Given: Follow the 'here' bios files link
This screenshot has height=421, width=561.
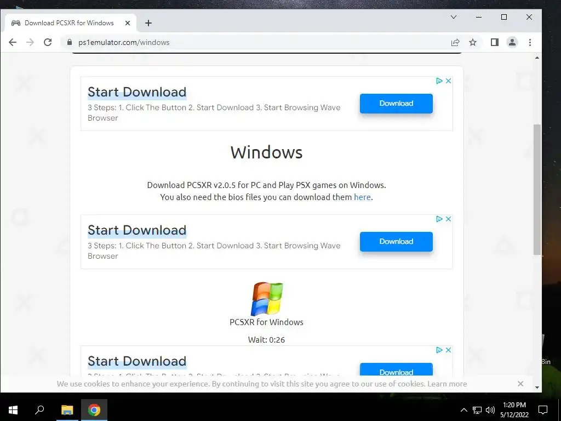Looking at the screenshot, I should tap(362, 197).
